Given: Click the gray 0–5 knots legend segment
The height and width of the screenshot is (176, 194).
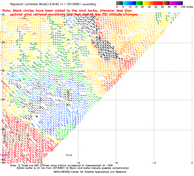Looking at the screenshot, I should [x=119, y=3].
